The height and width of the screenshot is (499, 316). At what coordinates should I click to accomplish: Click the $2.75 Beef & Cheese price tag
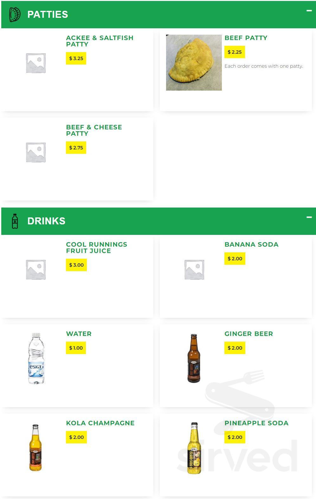(x=76, y=148)
